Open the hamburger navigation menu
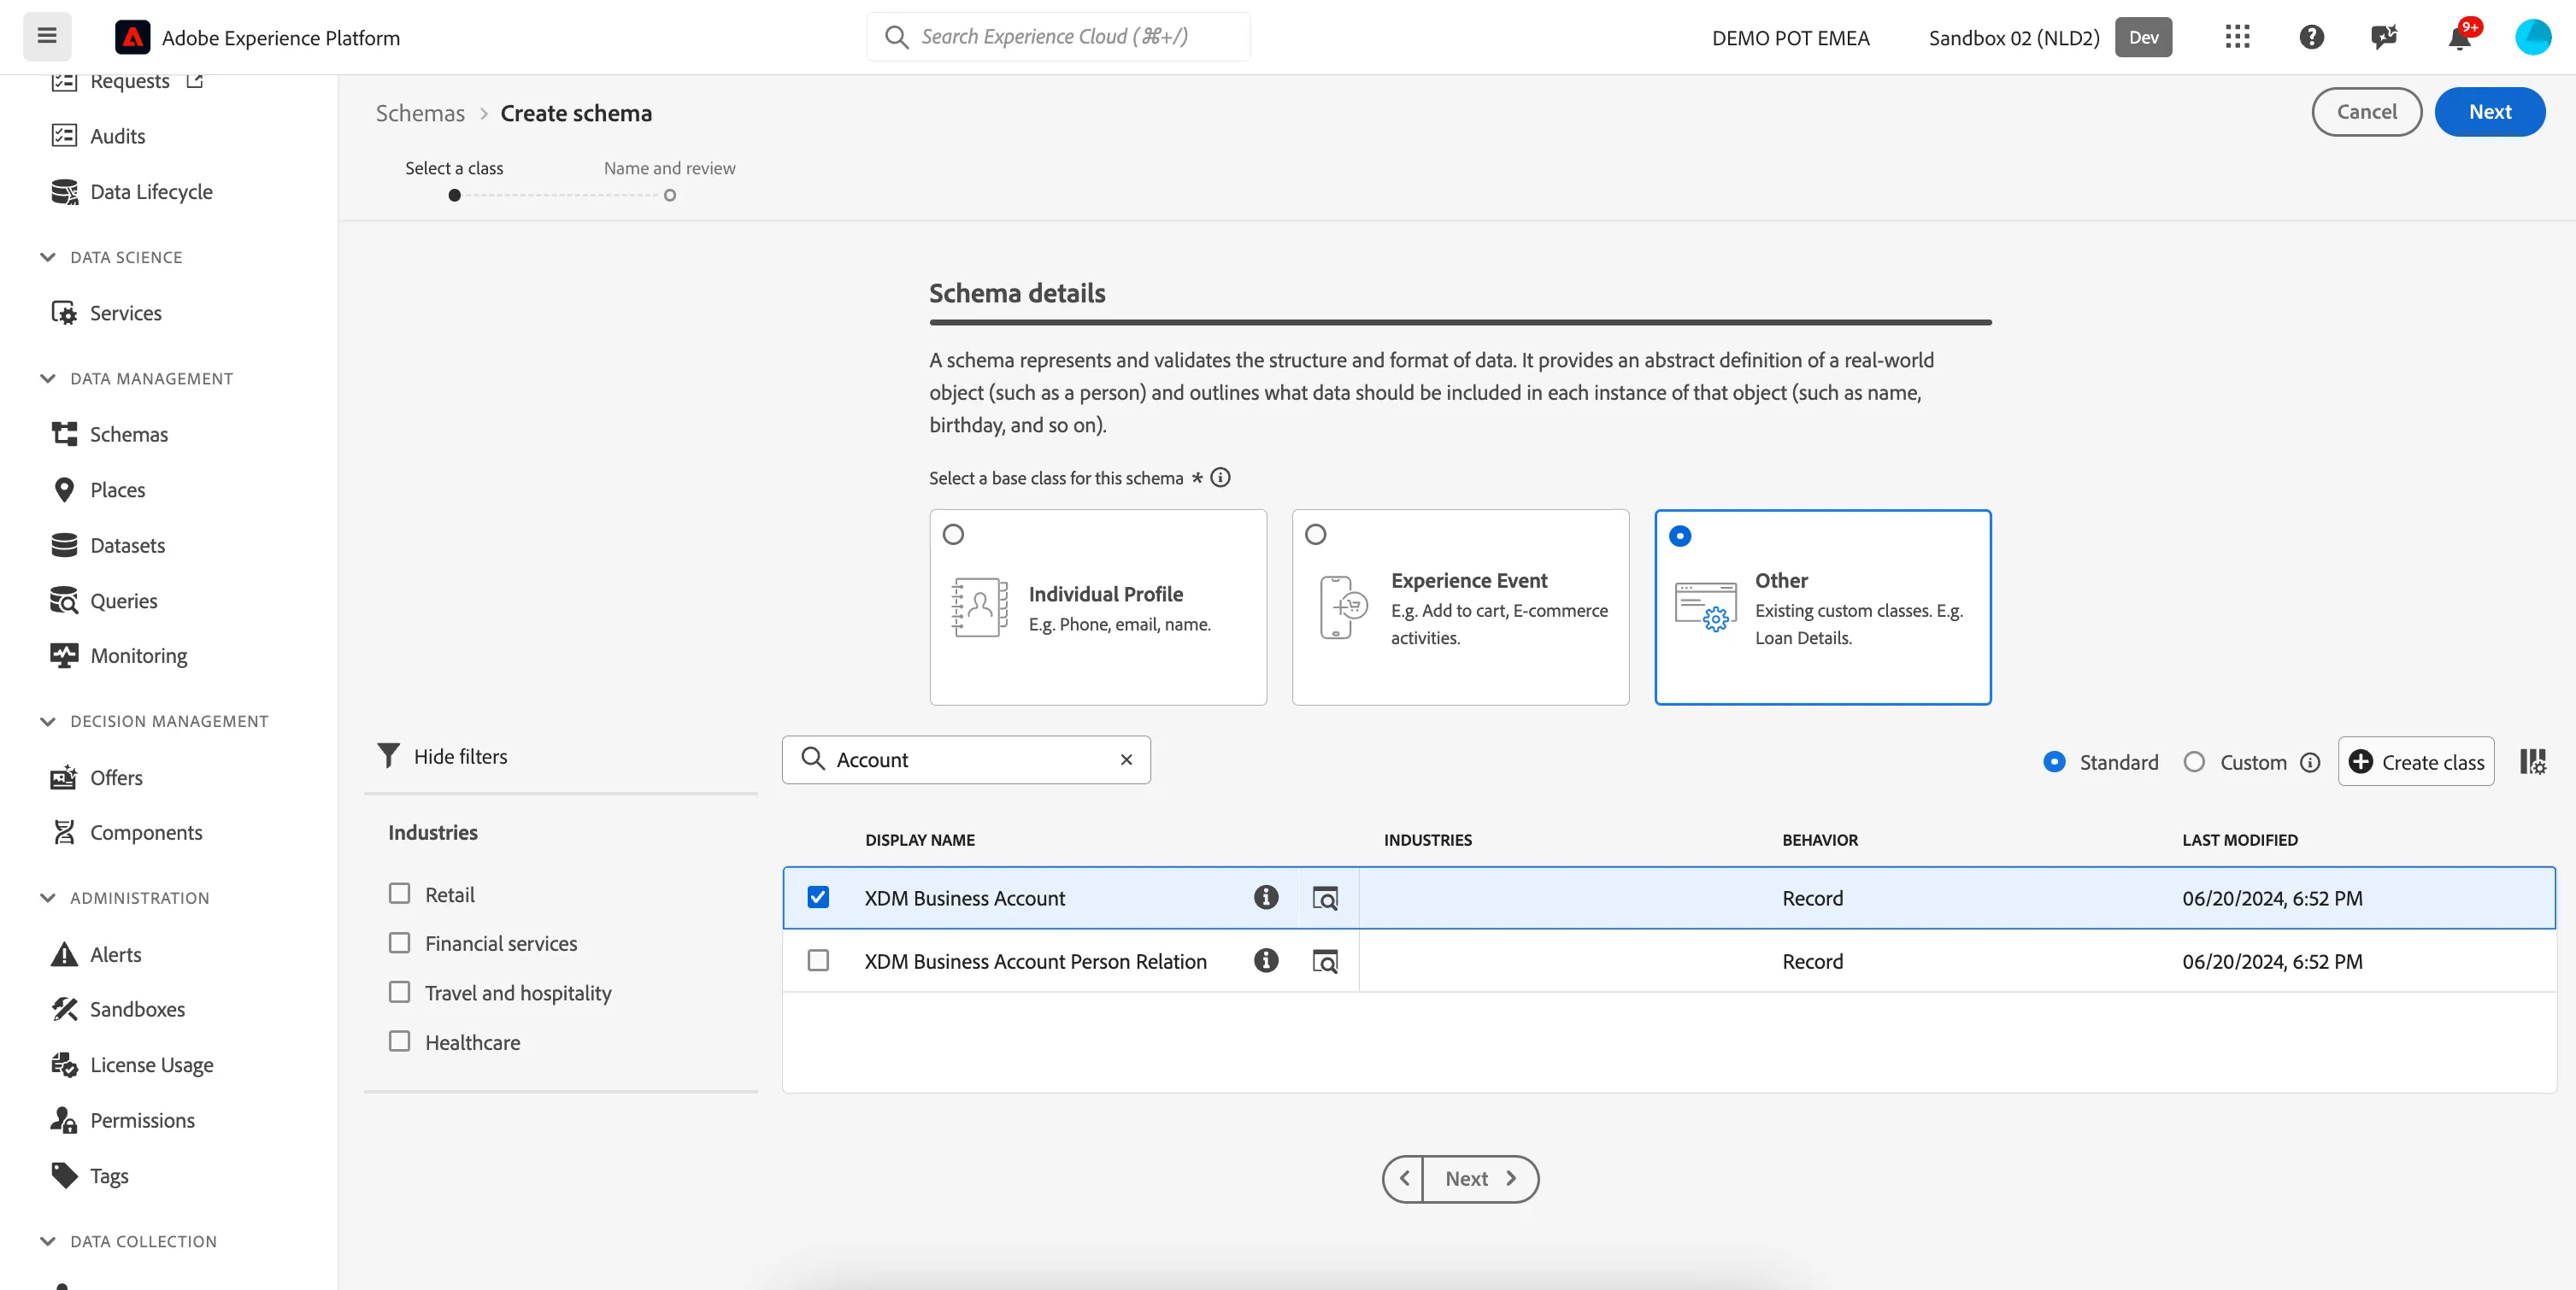The width and height of the screenshot is (2576, 1290). click(x=47, y=37)
